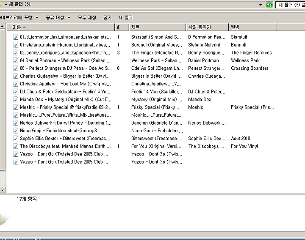The image size is (305, 240).
Task: Click title Ode Ao Sol (Elegant Un...
Action: pyautogui.click(x=157, y=68)
